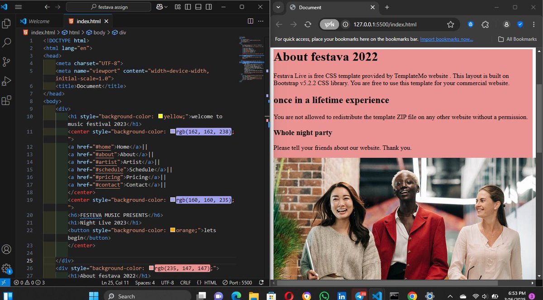Open Chrome tab search dropdown

[x=278, y=7]
